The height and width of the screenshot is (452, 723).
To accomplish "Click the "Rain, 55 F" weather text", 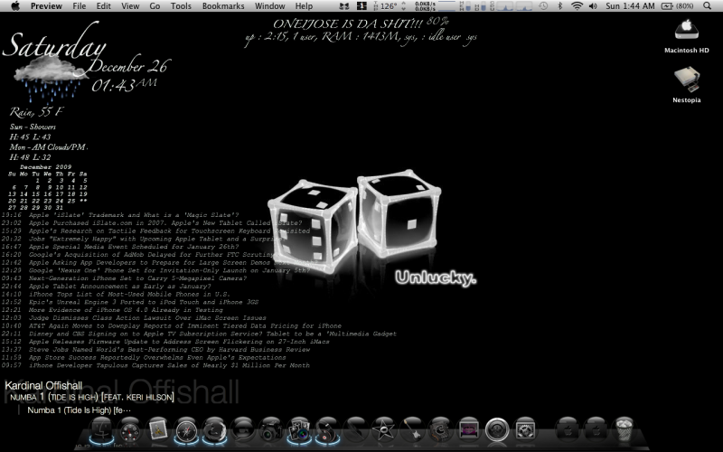I will (37, 111).
